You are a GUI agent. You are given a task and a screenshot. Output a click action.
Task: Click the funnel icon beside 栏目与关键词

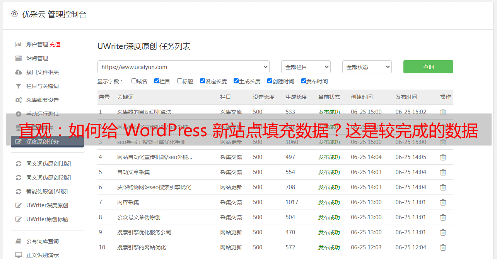(18, 86)
